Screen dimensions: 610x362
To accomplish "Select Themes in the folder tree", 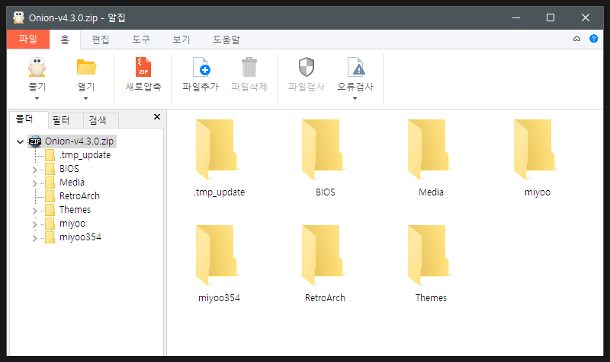I will pos(75,210).
